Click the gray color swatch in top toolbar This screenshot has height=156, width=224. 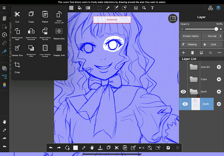tap(71, 8)
